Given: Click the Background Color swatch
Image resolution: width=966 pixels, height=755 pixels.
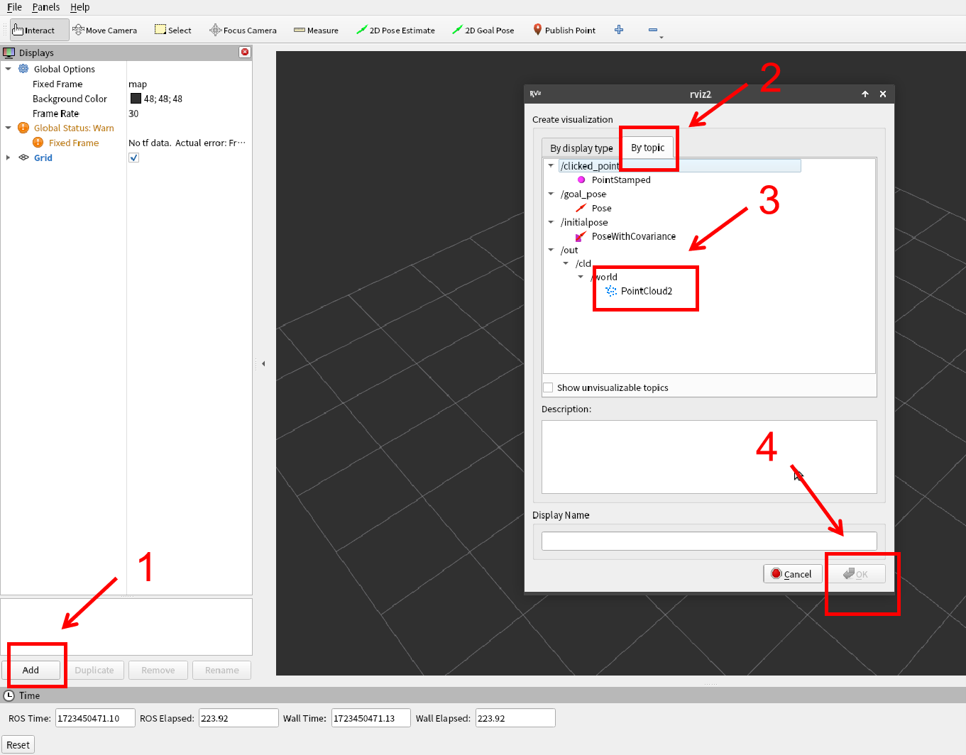Looking at the screenshot, I should coord(136,99).
